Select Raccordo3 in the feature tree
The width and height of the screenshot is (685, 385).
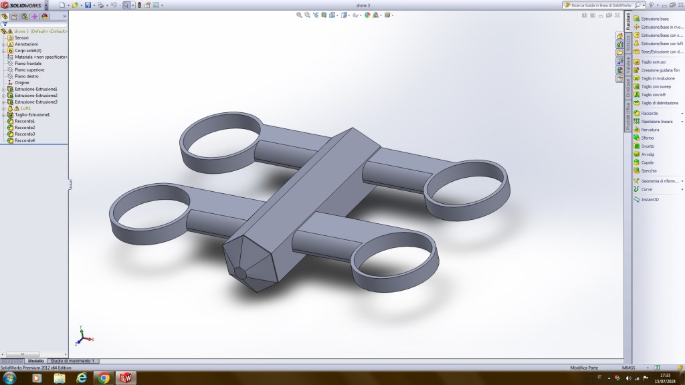click(x=25, y=134)
